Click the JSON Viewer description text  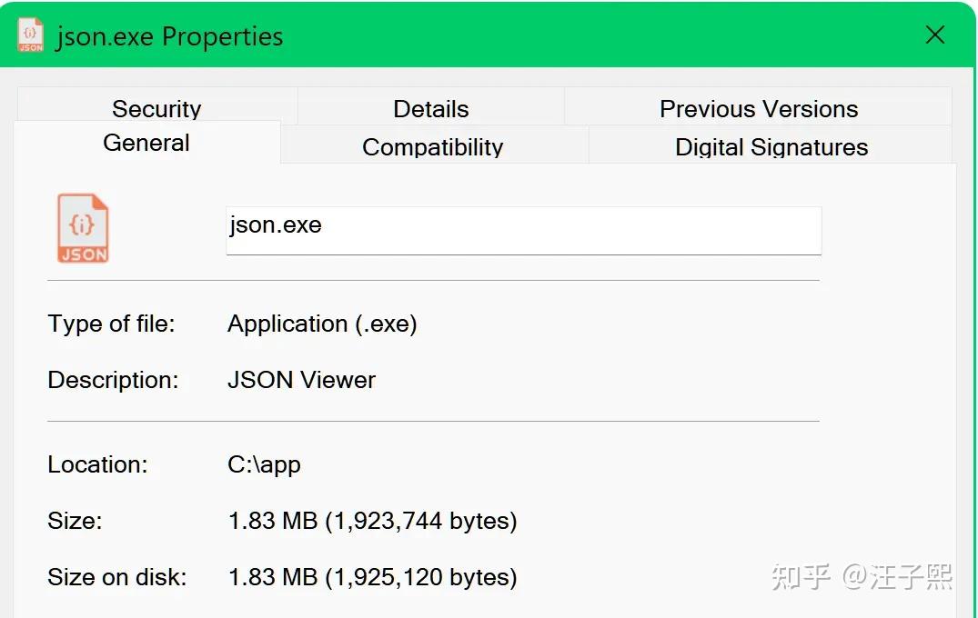tap(301, 380)
